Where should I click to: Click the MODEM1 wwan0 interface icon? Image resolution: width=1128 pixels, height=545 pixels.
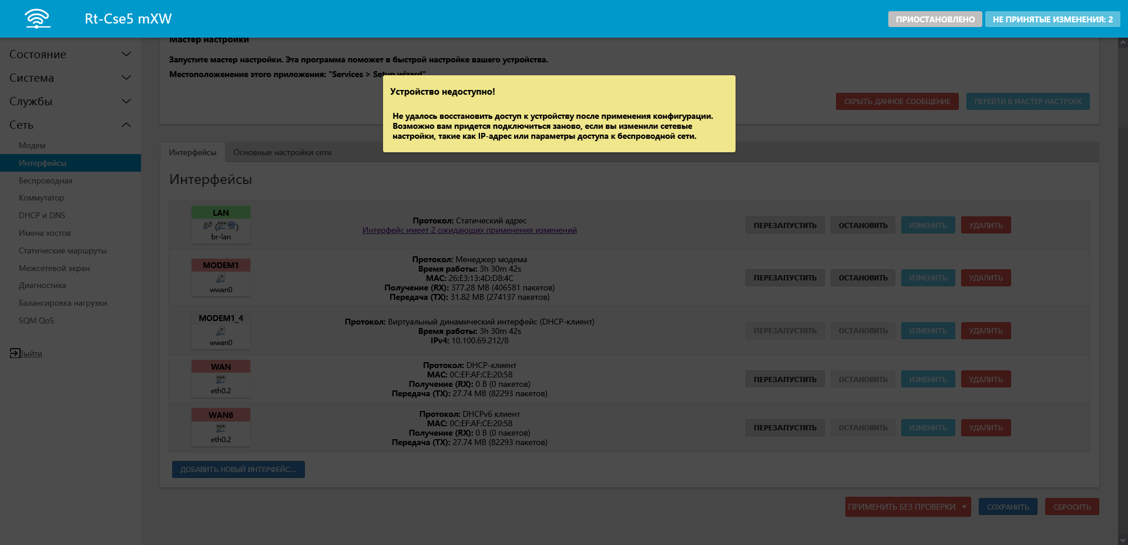coord(221,279)
